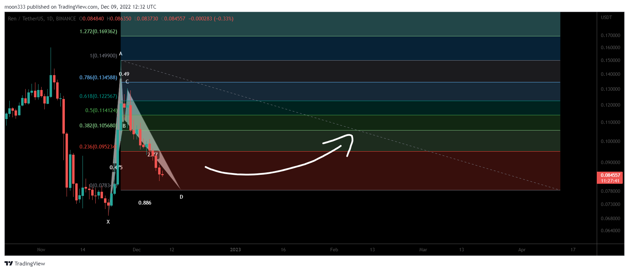Click the 0.786(0.134588) Fibonacci label
This screenshot has height=271, width=629.
(x=98, y=78)
